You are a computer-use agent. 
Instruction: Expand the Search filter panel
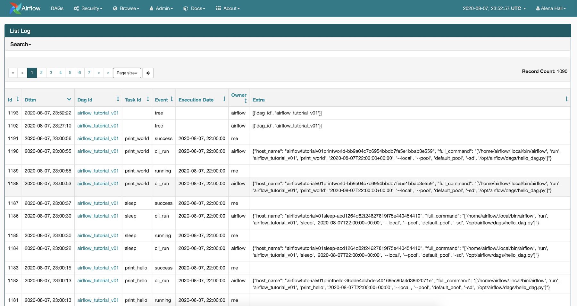pyautogui.click(x=21, y=45)
